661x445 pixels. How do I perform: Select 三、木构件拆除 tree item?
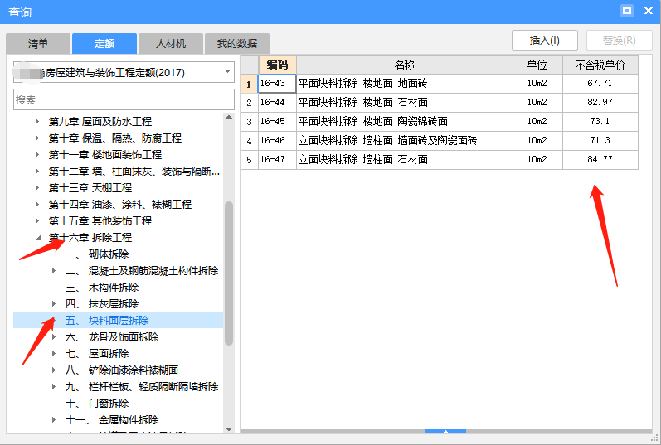coord(102,288)
